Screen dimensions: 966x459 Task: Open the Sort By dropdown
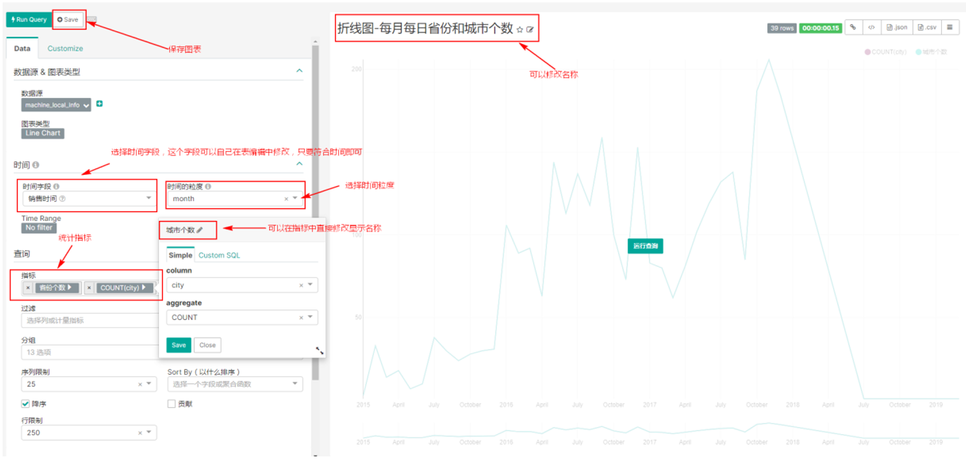235,384
